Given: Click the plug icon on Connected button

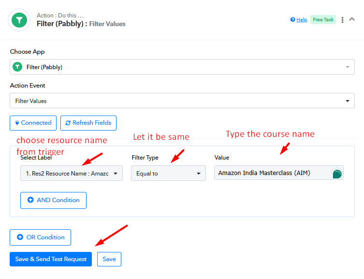Looking at the screenshot, I should (x=17, y=123).
